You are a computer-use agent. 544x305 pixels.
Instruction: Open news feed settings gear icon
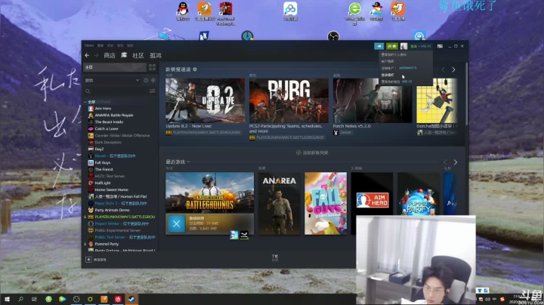195,69
